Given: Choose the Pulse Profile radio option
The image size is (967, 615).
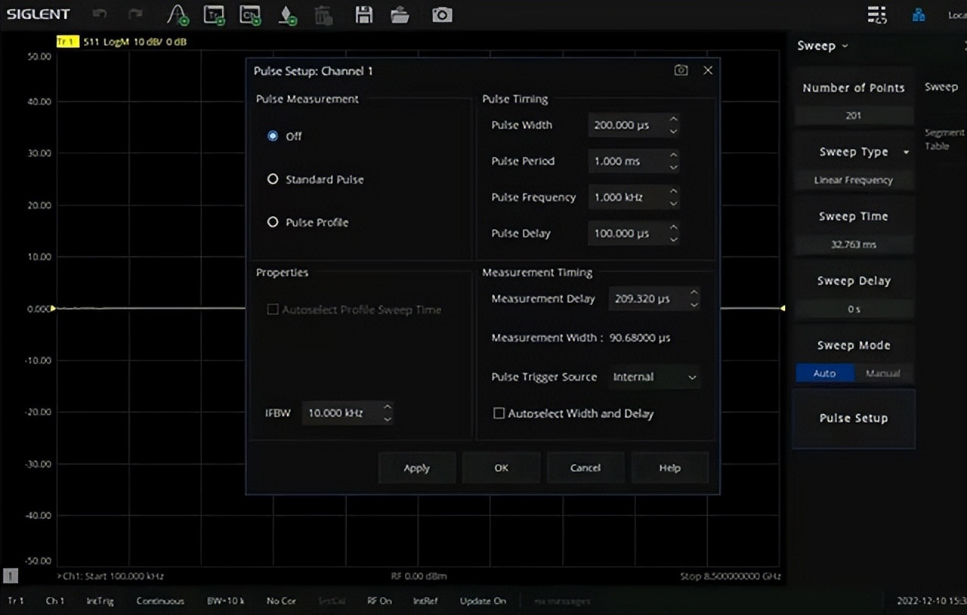Looking at the screenshot, I should point(273,223).
